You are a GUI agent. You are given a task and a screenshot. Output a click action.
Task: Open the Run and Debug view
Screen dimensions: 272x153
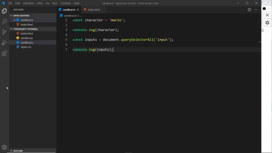coord(4,42)
